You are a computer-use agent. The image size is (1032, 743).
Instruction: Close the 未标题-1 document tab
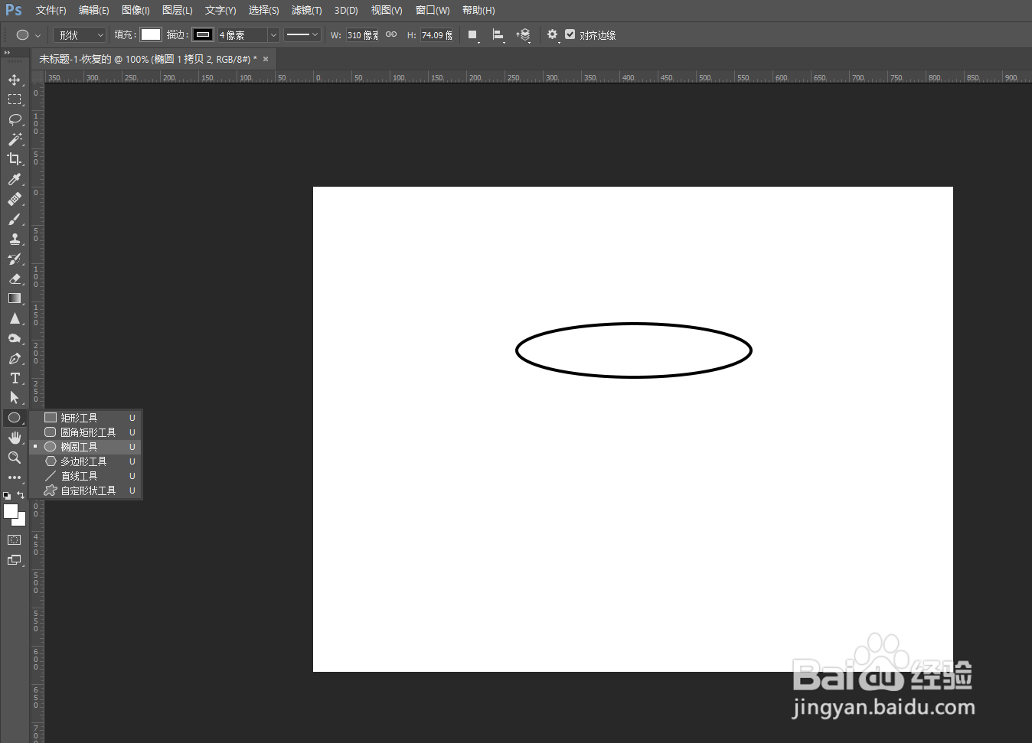(266, 59)
